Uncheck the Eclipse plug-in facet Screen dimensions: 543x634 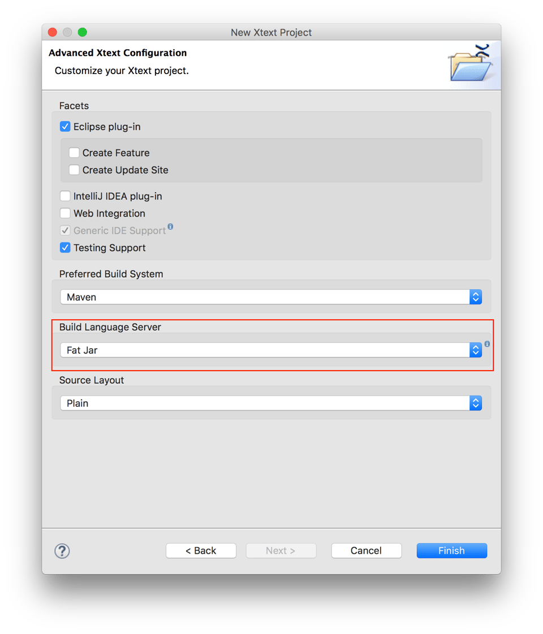pyautogui.click(x=65, y=126)
